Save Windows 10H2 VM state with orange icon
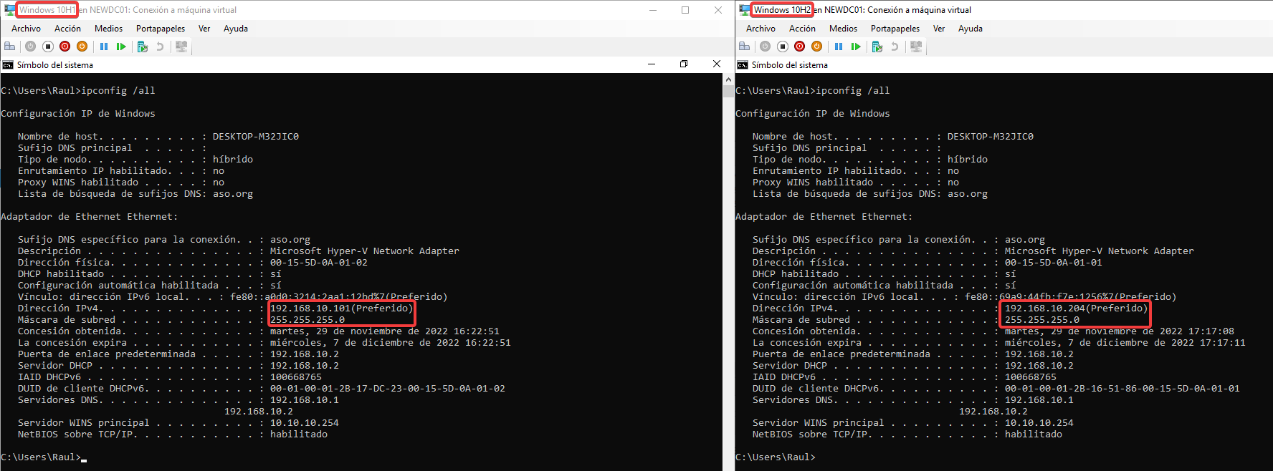1273x471 pixels. pyautogui.click(x=817, y=47)
